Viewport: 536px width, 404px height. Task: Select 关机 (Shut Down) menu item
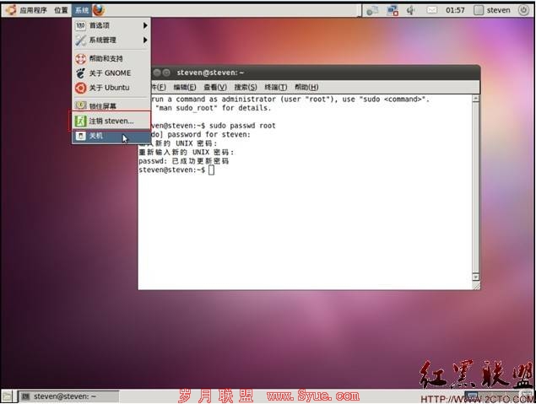coord(111,136)
